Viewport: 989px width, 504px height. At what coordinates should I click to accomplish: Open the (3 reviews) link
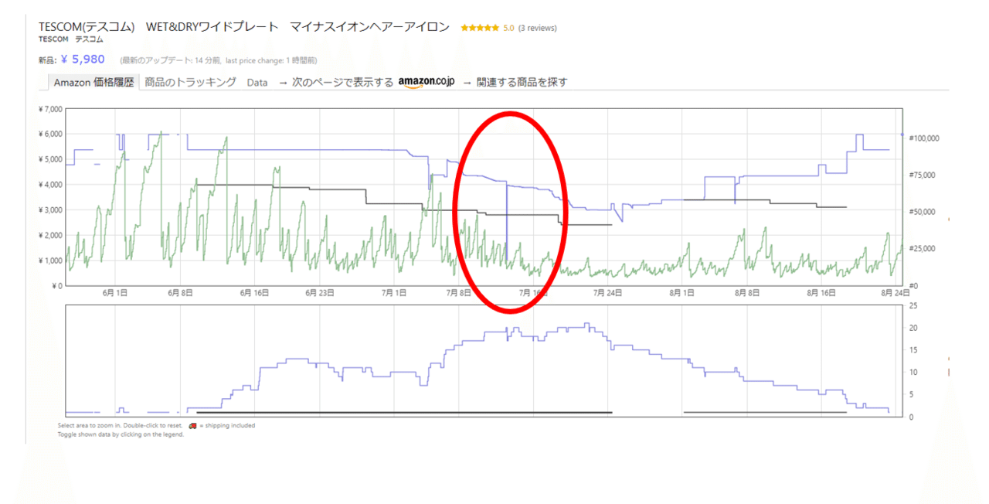click(537, 28)
